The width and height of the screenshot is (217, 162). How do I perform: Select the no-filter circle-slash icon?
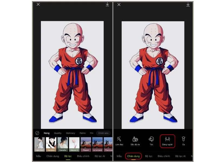37,133
